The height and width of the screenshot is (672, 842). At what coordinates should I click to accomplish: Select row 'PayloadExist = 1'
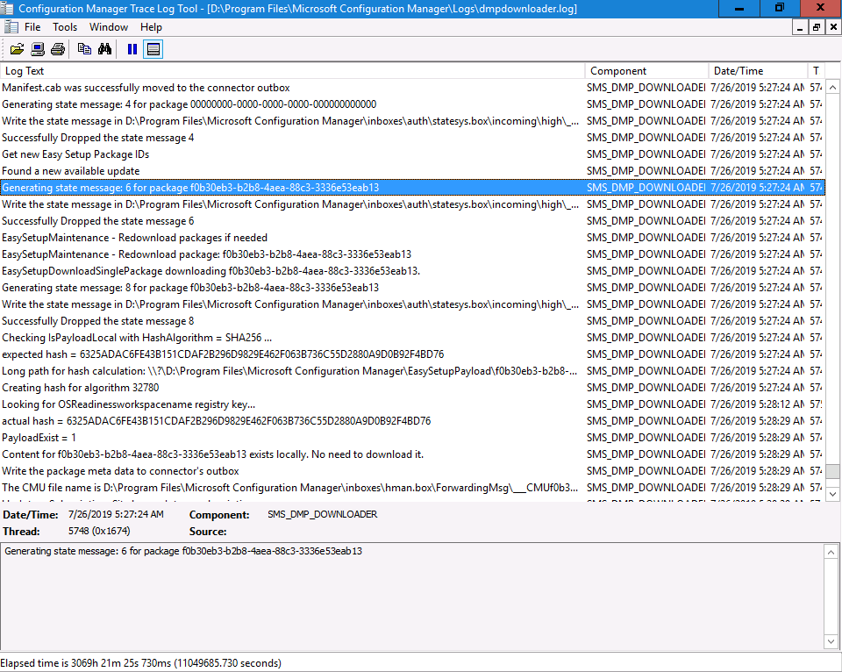[412, 437]
